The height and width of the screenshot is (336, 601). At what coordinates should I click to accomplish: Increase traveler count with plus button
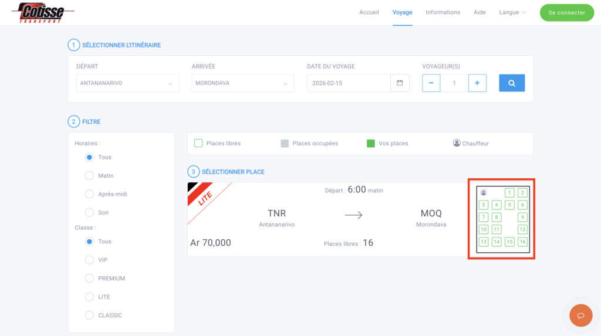tap(477, 83)
